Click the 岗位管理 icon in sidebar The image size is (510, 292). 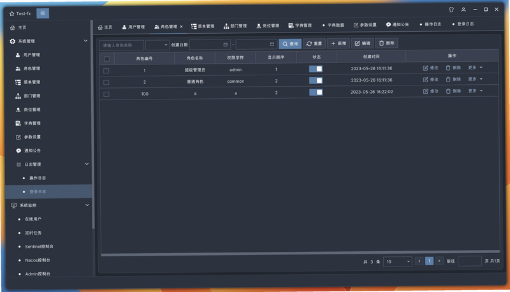point(18,110)
